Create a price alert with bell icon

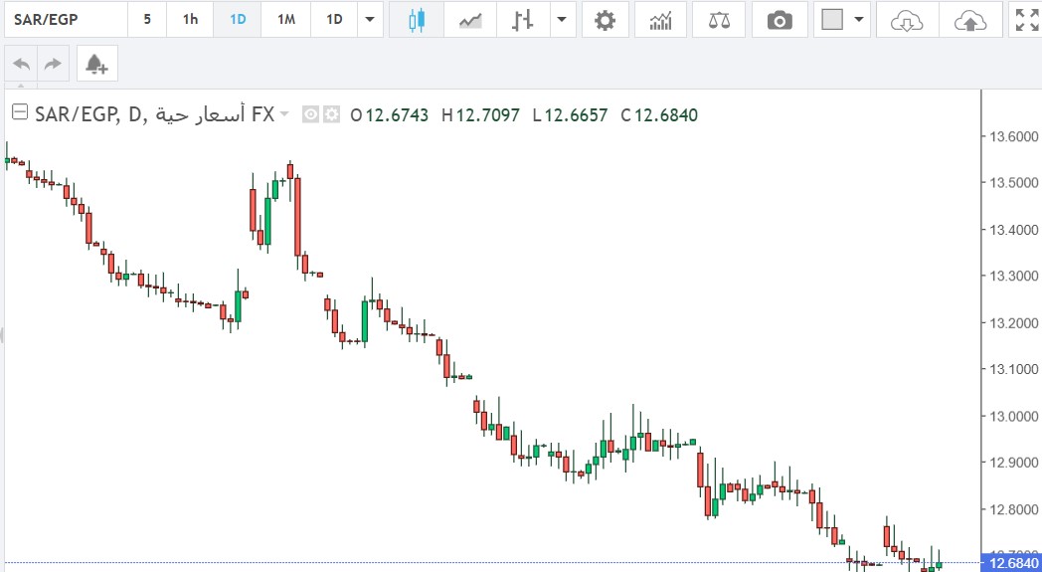[x=95, y=65]
